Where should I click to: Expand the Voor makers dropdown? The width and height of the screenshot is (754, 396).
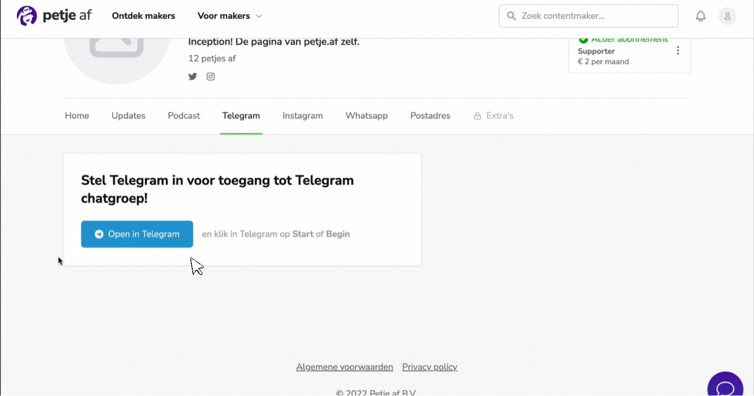point(230,16)
